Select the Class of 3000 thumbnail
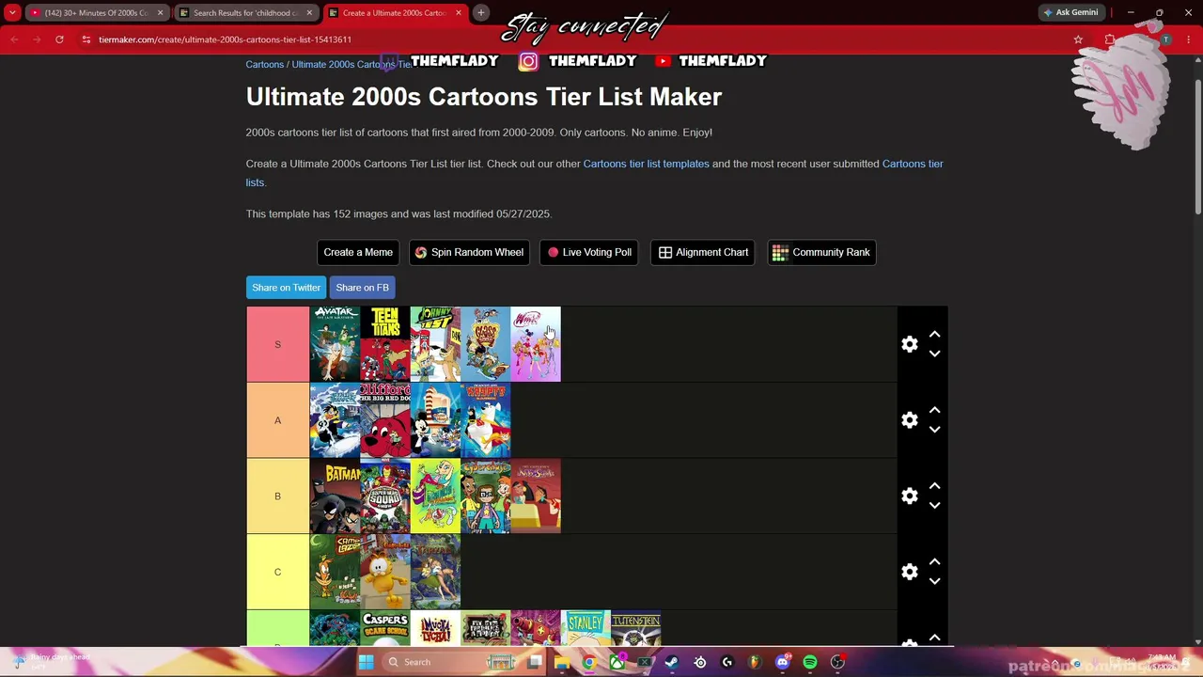The image size is (1203, 677). [x=485, y=344]
